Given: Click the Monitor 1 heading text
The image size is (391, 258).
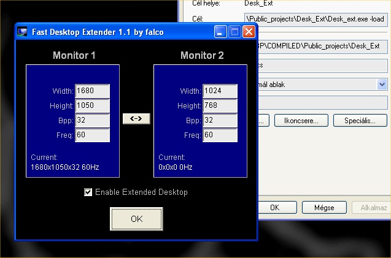Looking at the screenshot, I should (x=74, y=55).
